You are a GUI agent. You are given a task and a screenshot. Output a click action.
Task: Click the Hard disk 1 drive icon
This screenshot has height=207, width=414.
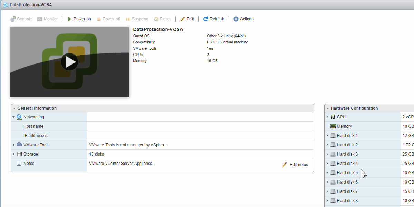tap(333, 136)
